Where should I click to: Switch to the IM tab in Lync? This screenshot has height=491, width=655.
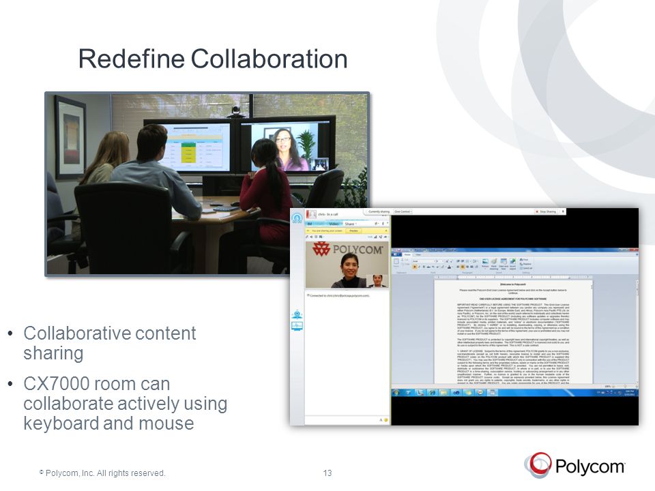pyautogui.click(x=310, y=224)
